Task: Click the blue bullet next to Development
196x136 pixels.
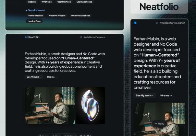Action: [x=26, y=10]
